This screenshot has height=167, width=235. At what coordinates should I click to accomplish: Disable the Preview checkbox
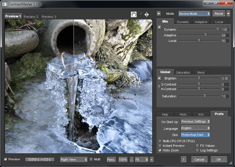coord(6,159)
